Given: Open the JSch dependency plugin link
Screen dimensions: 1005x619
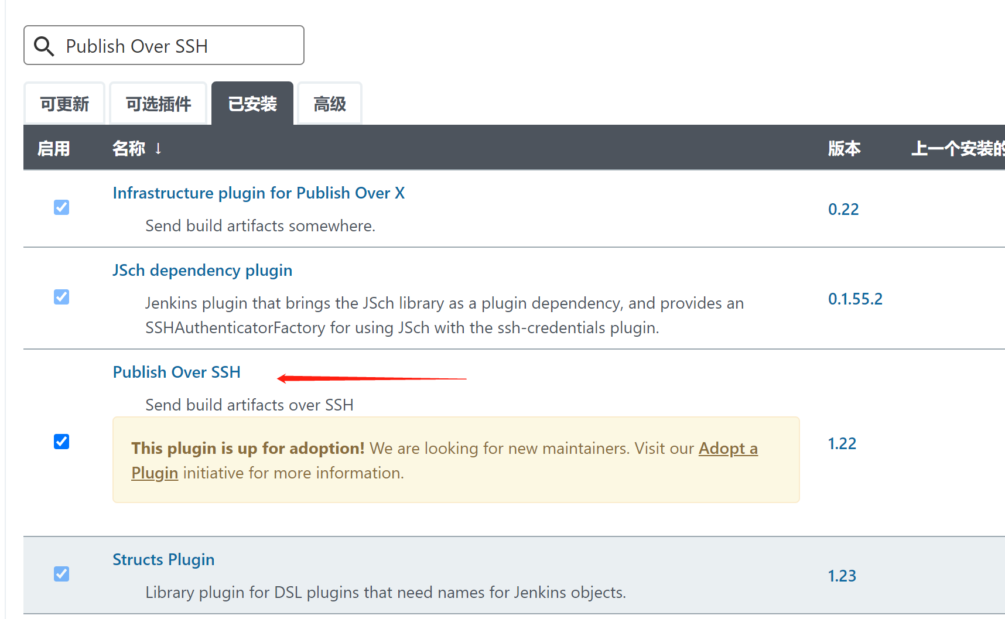Looking at the screenshot, I should 203,270.
